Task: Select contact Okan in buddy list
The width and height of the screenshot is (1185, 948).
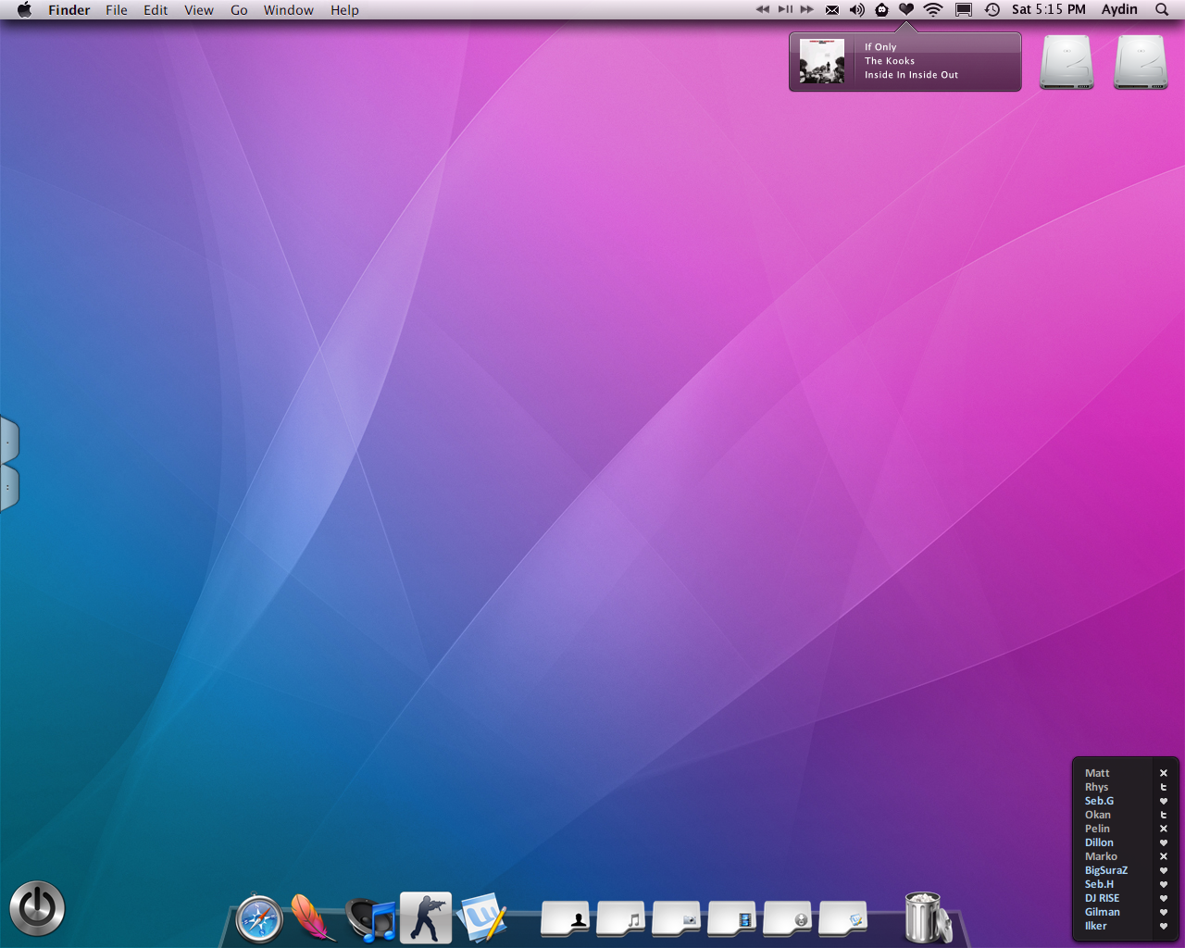Action: pos(1098,815)
